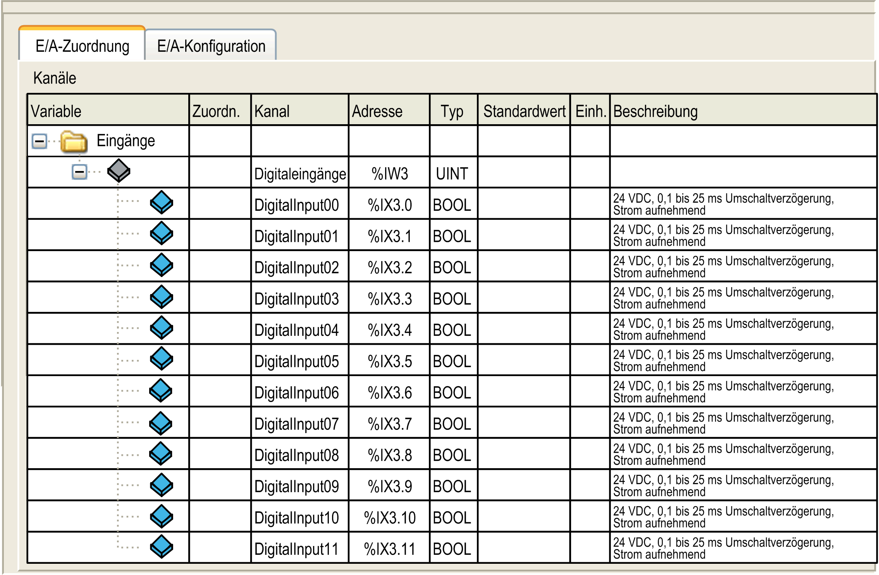Click the %IX3.6 address cell
Image resolution: width=879 pixels, height=575 pixels.
[389, 392]
